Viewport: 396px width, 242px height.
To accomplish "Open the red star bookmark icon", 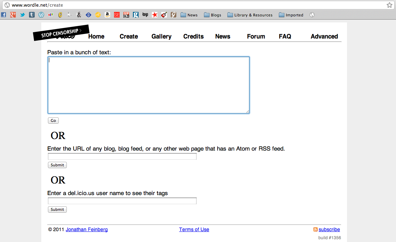I will 155,15.
